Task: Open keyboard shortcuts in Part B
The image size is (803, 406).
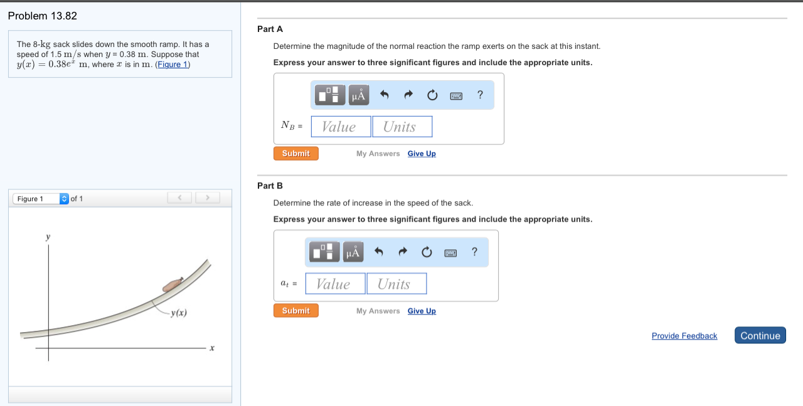Action: pos(450,252)
